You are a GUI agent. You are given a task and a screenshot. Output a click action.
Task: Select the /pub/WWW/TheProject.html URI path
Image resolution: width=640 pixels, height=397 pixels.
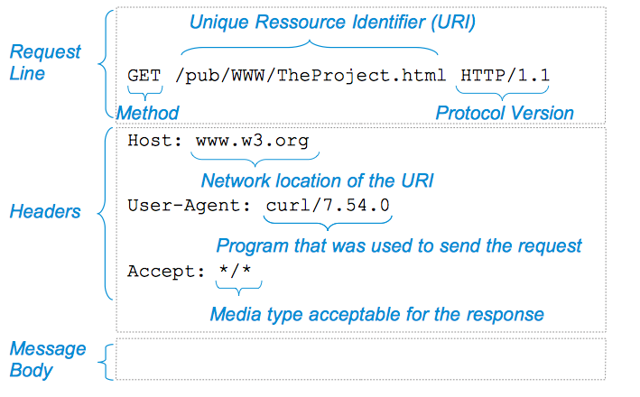click(311, 77)
